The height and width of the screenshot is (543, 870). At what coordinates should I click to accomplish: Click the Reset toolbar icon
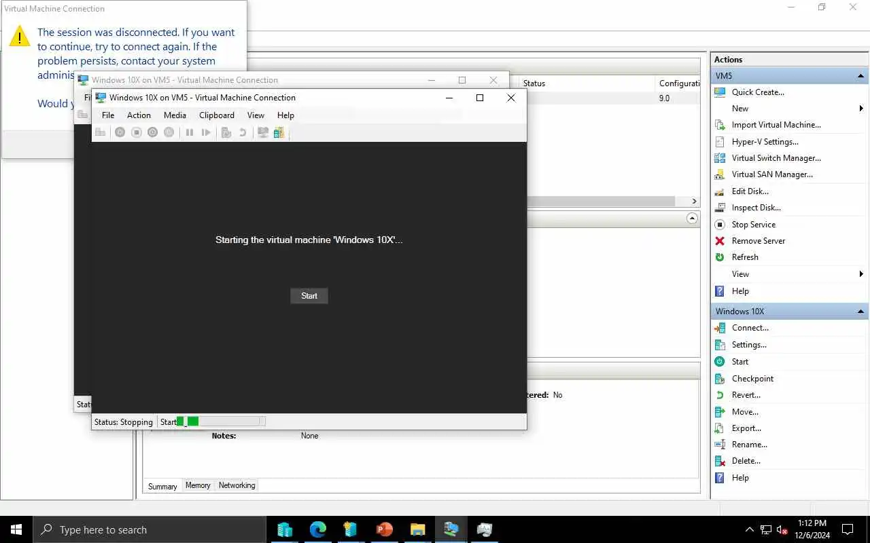click(206, 132)
